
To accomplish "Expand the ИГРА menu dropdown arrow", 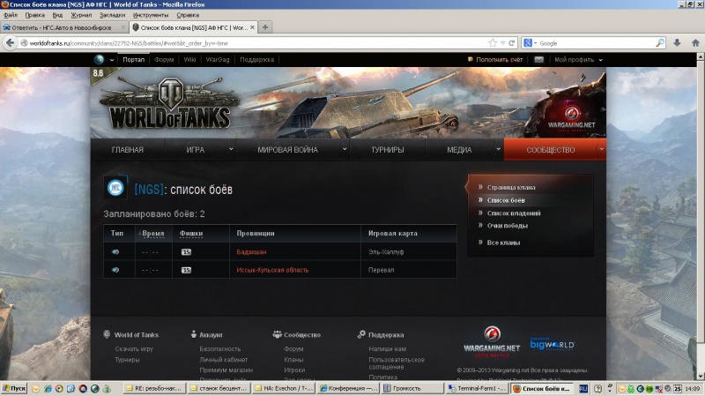I will tap(231, 149).
